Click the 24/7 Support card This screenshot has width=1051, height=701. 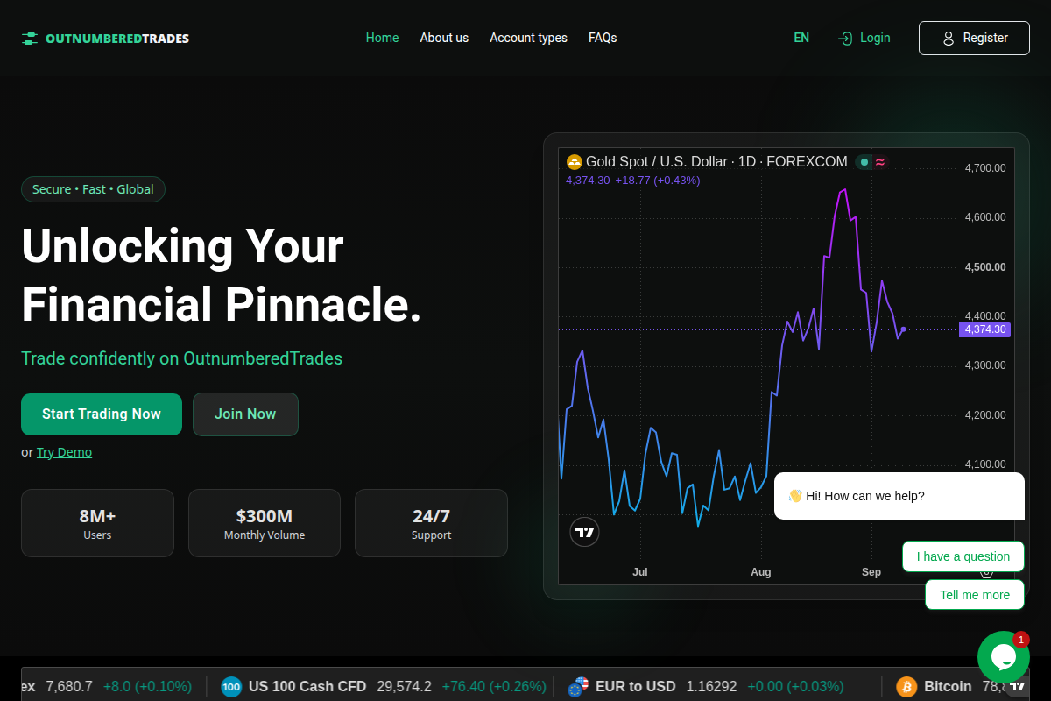pos(431,523)
